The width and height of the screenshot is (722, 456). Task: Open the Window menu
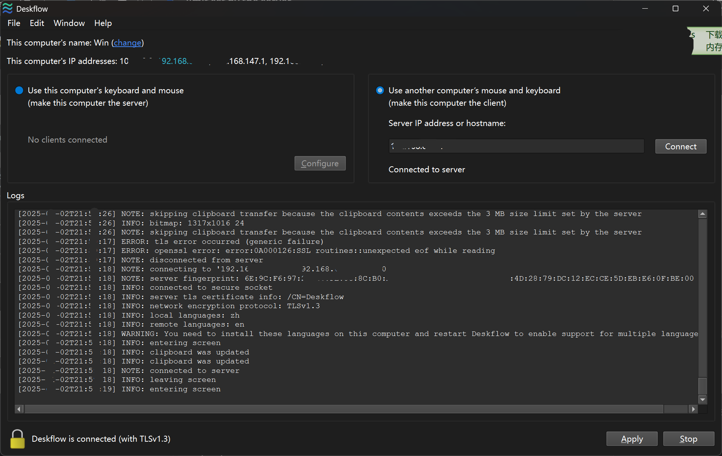pos(69,23)
